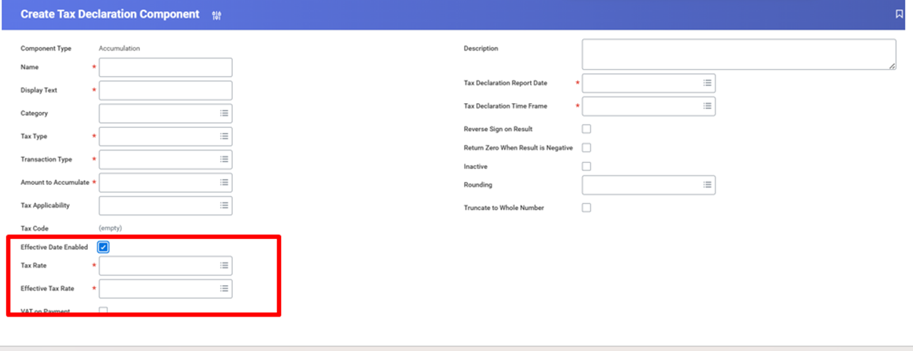Viewport: 913px width, 351px height.
Task: Click the bookmark icon in header
Action: point(899,14)
